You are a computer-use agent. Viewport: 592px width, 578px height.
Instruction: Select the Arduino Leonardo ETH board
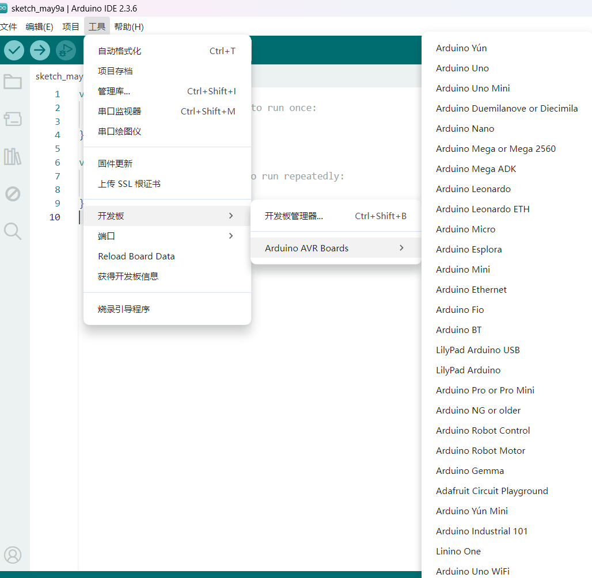tap(507, 209)
